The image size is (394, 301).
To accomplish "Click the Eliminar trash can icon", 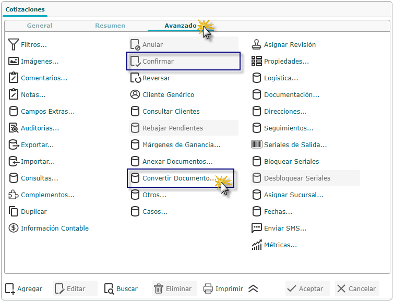I will click(x=159, y=288).
